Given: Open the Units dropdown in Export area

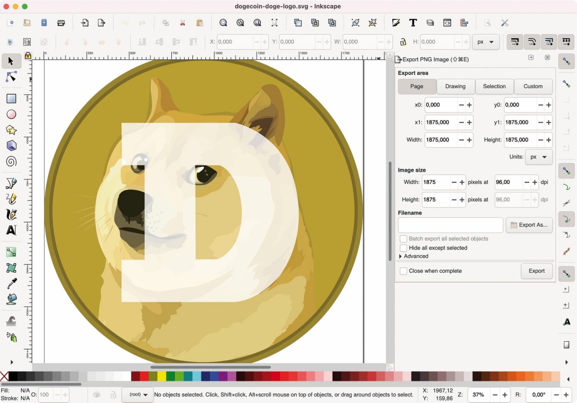Looking at the screenshot, I should [x=539, y=157].
